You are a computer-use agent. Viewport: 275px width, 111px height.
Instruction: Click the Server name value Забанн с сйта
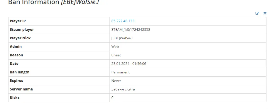(x=123, y=89)
